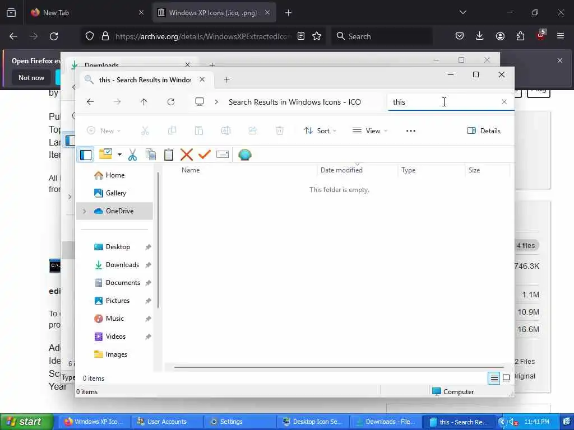Switch to details list view button
574x430 pixels.
[x=494, y=378]
